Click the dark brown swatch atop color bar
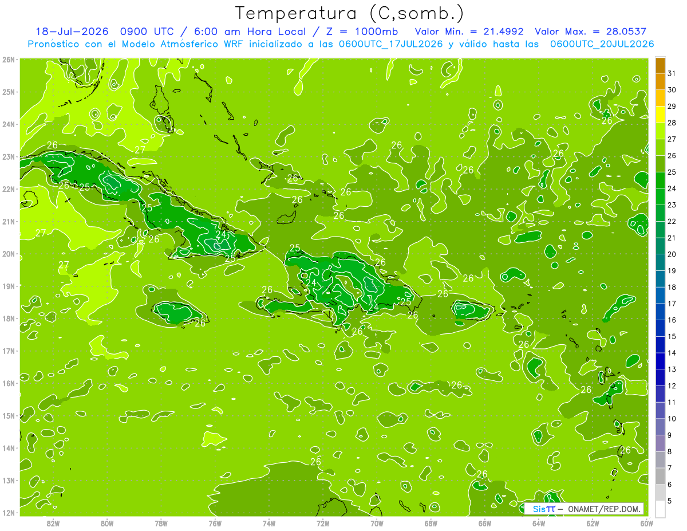The image size is (687, 531). 660,65
